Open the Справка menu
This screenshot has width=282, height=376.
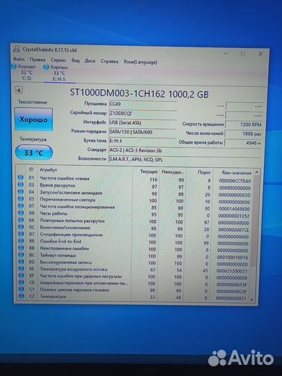click(x=109, y=61)
